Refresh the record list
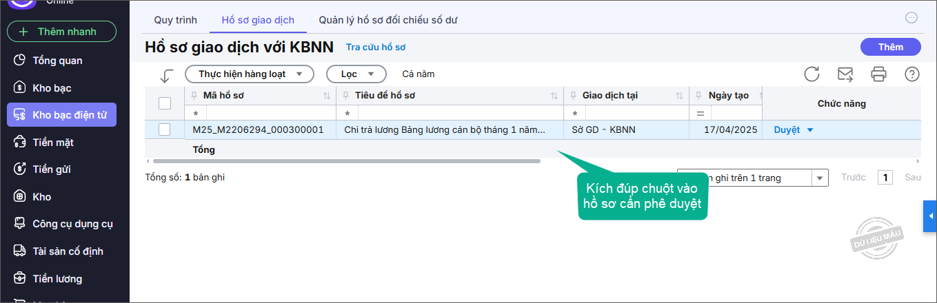Screen dimensions: 937x303 812,74
